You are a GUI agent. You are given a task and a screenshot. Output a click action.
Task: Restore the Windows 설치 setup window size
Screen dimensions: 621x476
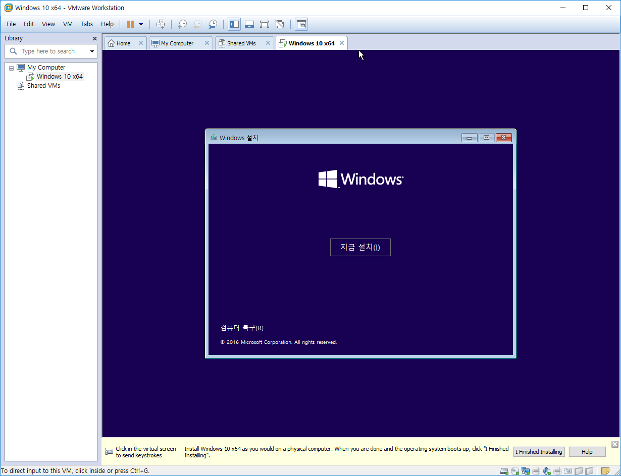point(487,138)
